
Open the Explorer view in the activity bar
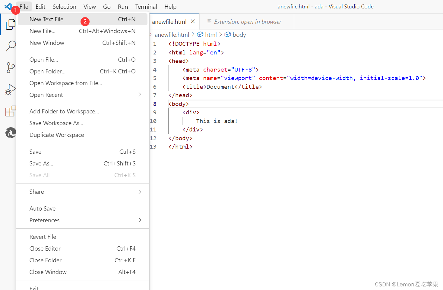11,24
